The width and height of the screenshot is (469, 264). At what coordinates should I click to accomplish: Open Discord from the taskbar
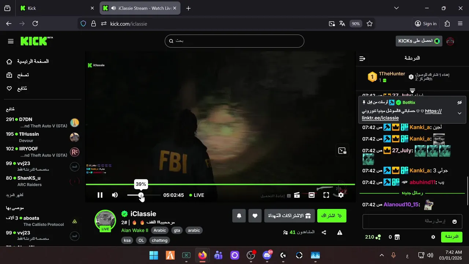pos(267,255)
